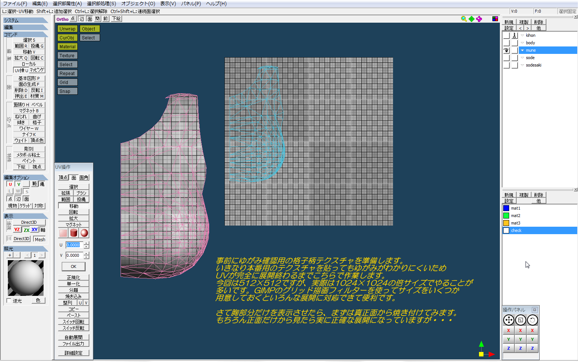The width and height of the screenshot is (578, 362).
Task: Click the 自動展開 button
Action: tap(73, 337)
